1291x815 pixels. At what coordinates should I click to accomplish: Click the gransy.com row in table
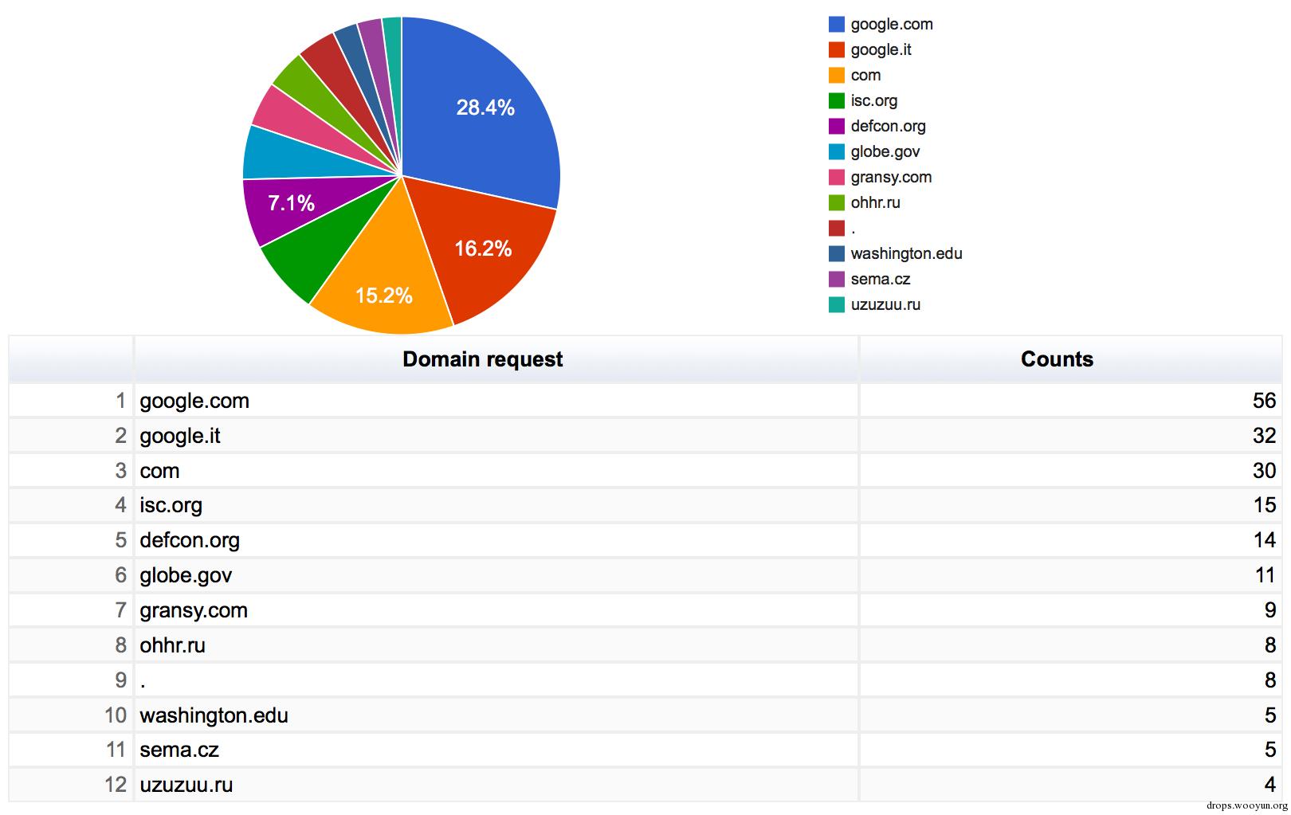click(645, 610)
